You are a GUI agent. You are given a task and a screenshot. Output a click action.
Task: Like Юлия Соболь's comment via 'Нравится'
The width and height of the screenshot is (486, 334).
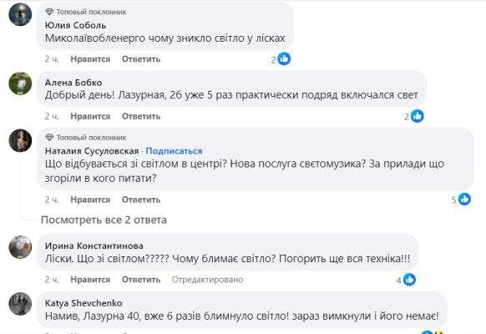(90, 59)
